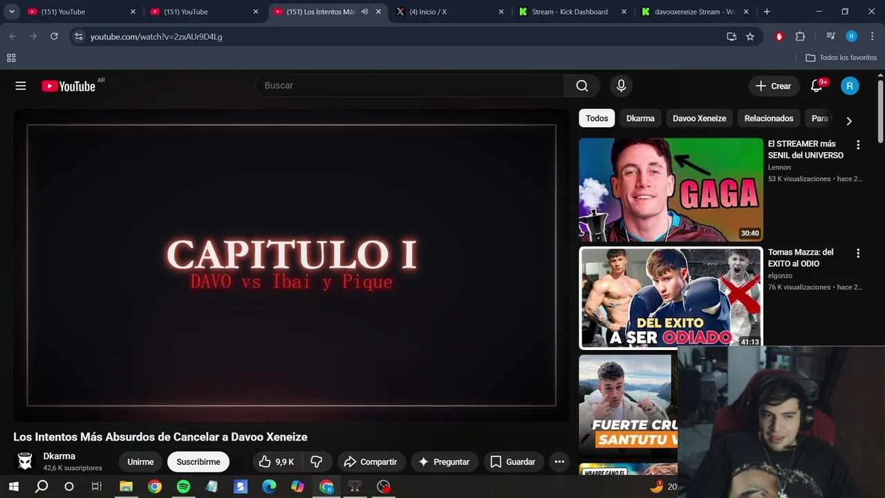The width and height of the screenshot is (885, 498).
Task: Open options for El STREAMER más SENIL video
Action: tap(858, 145)
